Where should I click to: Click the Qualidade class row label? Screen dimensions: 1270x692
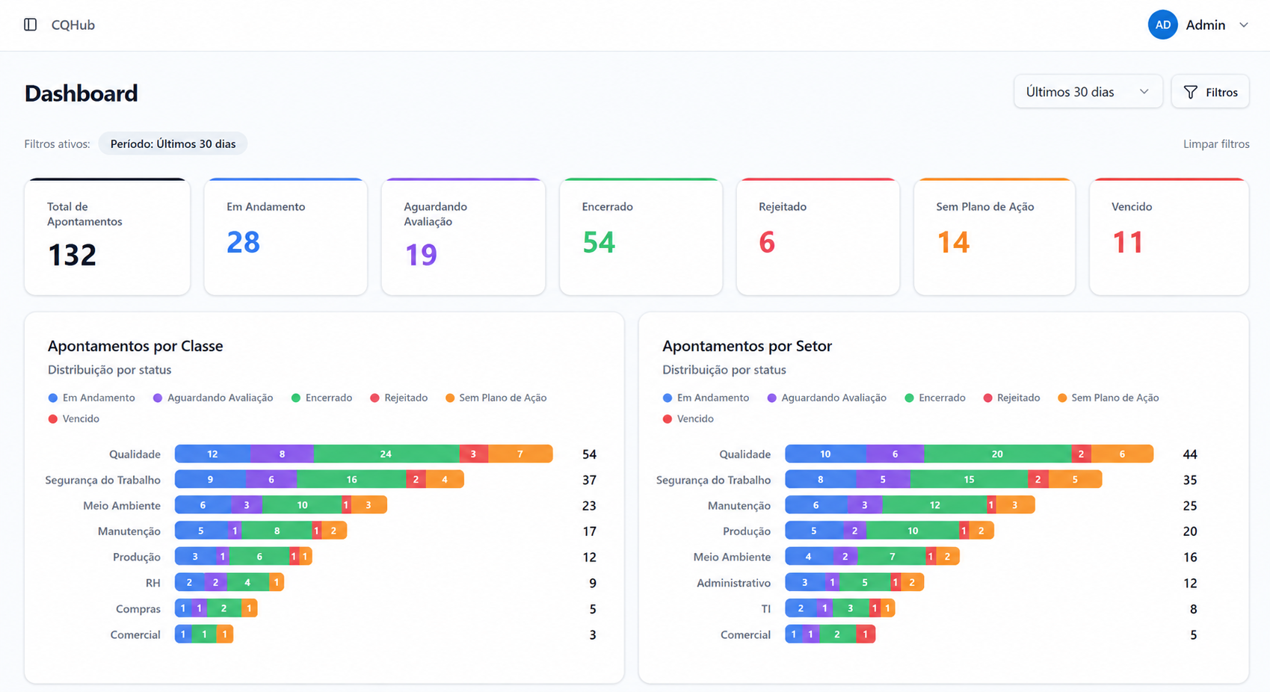(135, 454)
